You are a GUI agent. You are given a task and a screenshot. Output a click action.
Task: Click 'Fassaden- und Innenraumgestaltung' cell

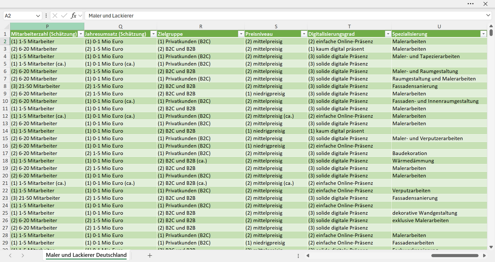coord(439,101)
